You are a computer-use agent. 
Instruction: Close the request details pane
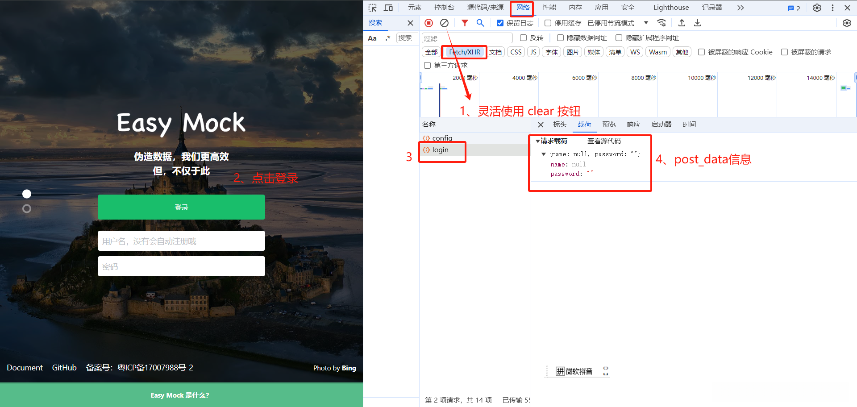(541, 125)
